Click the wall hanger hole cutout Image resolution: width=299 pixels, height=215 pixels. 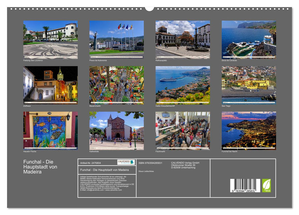149,9
